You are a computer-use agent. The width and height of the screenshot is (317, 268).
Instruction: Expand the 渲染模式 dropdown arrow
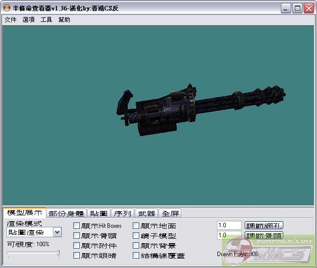click(57, 232)
